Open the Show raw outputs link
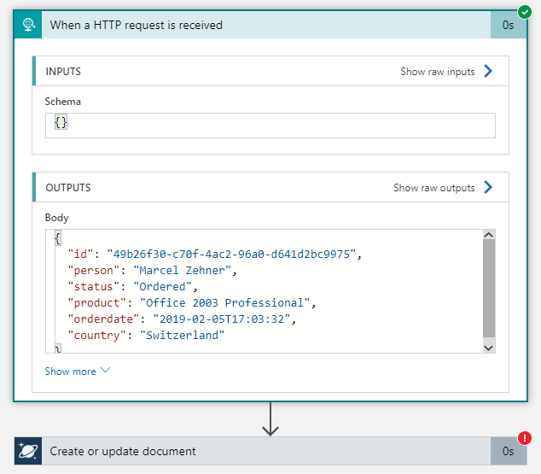The image size is (541, 474). click(433, 187)
